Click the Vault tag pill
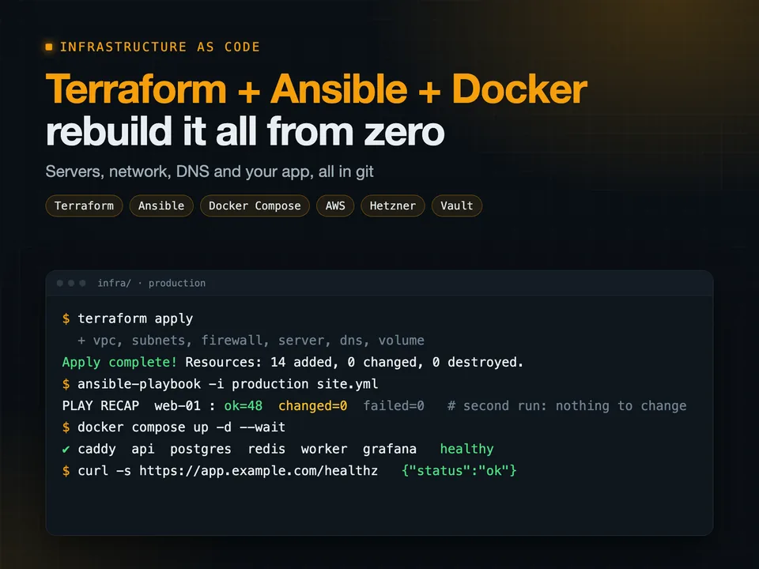Screen dimensions: 759x569 (456, 205)
